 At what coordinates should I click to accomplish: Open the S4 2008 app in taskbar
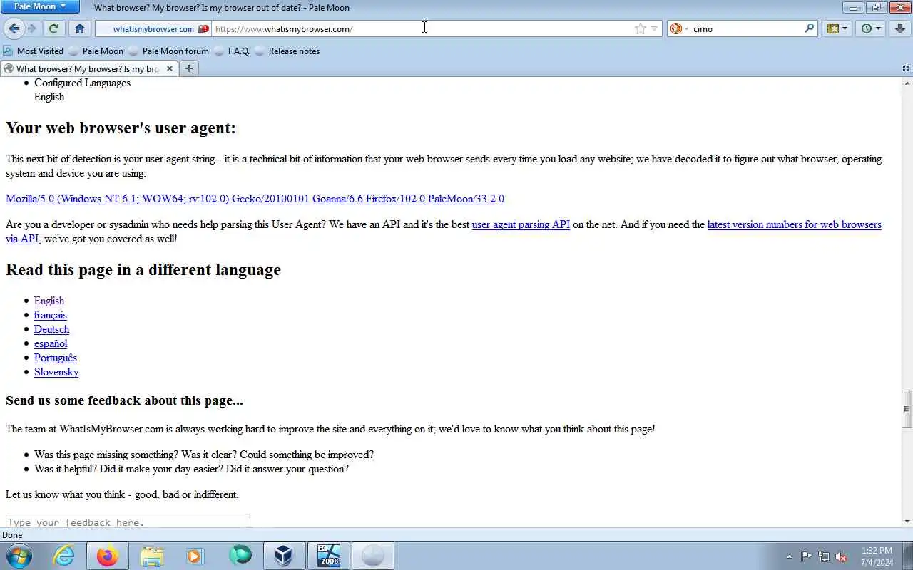(x=329, y=556)
